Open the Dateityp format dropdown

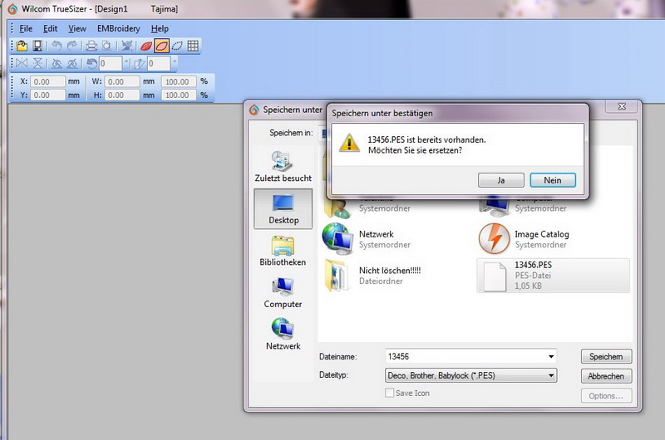470,376
